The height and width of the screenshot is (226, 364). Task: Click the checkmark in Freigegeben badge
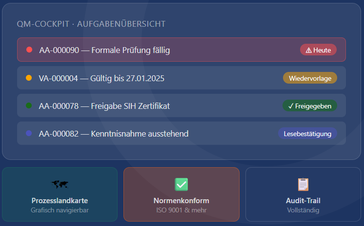291,106
